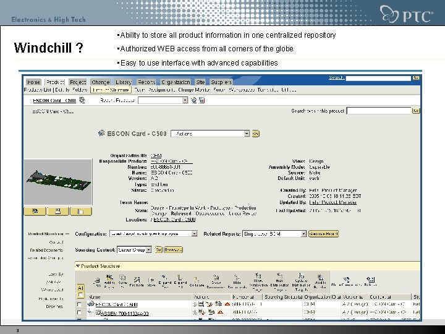Open the Recent Products dropdown
Image resolution: width=445 pixels, height=334 pixels.
tap(163, 100)
